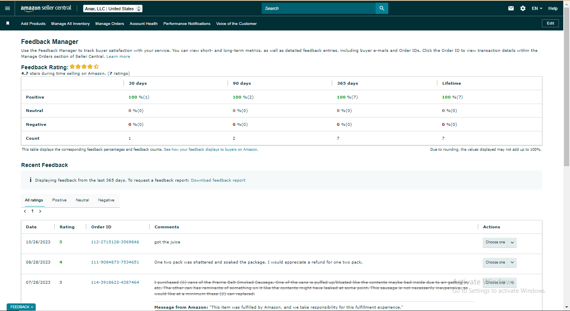Click into the Search input field
Image resolution: width=570 pixels, height=311 pixels.
click(319, 8)
